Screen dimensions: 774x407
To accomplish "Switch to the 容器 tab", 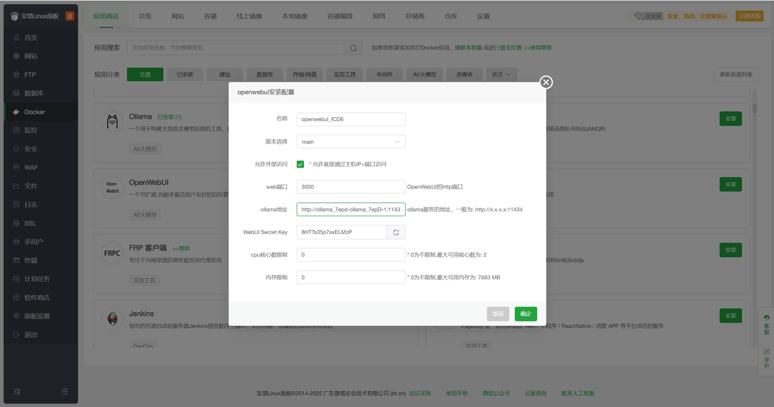I will tap(210, 16).
